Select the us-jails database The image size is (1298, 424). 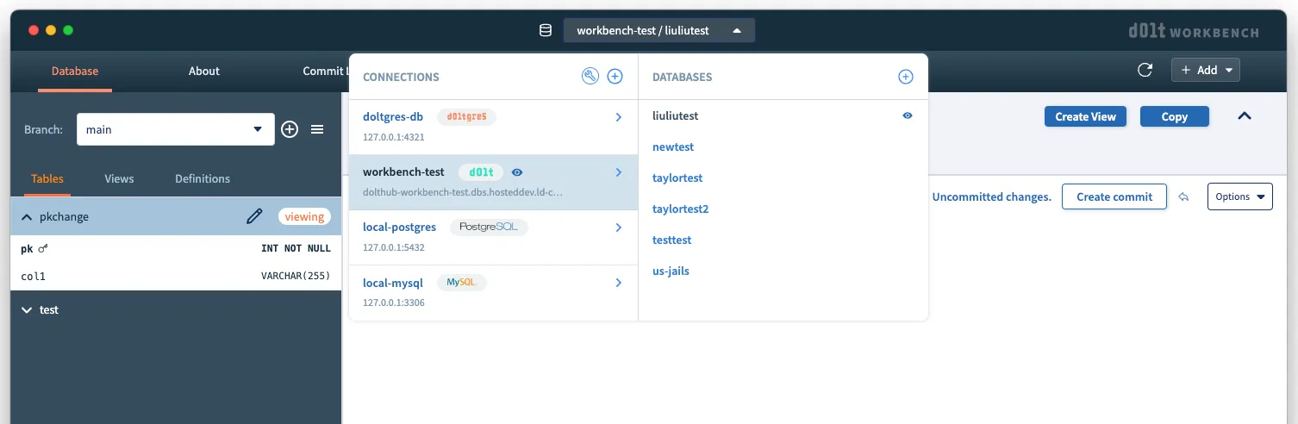point(671,271)
